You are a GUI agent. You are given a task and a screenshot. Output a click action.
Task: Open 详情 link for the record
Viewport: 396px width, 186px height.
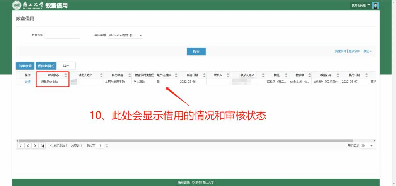click(x=27, y=82)
